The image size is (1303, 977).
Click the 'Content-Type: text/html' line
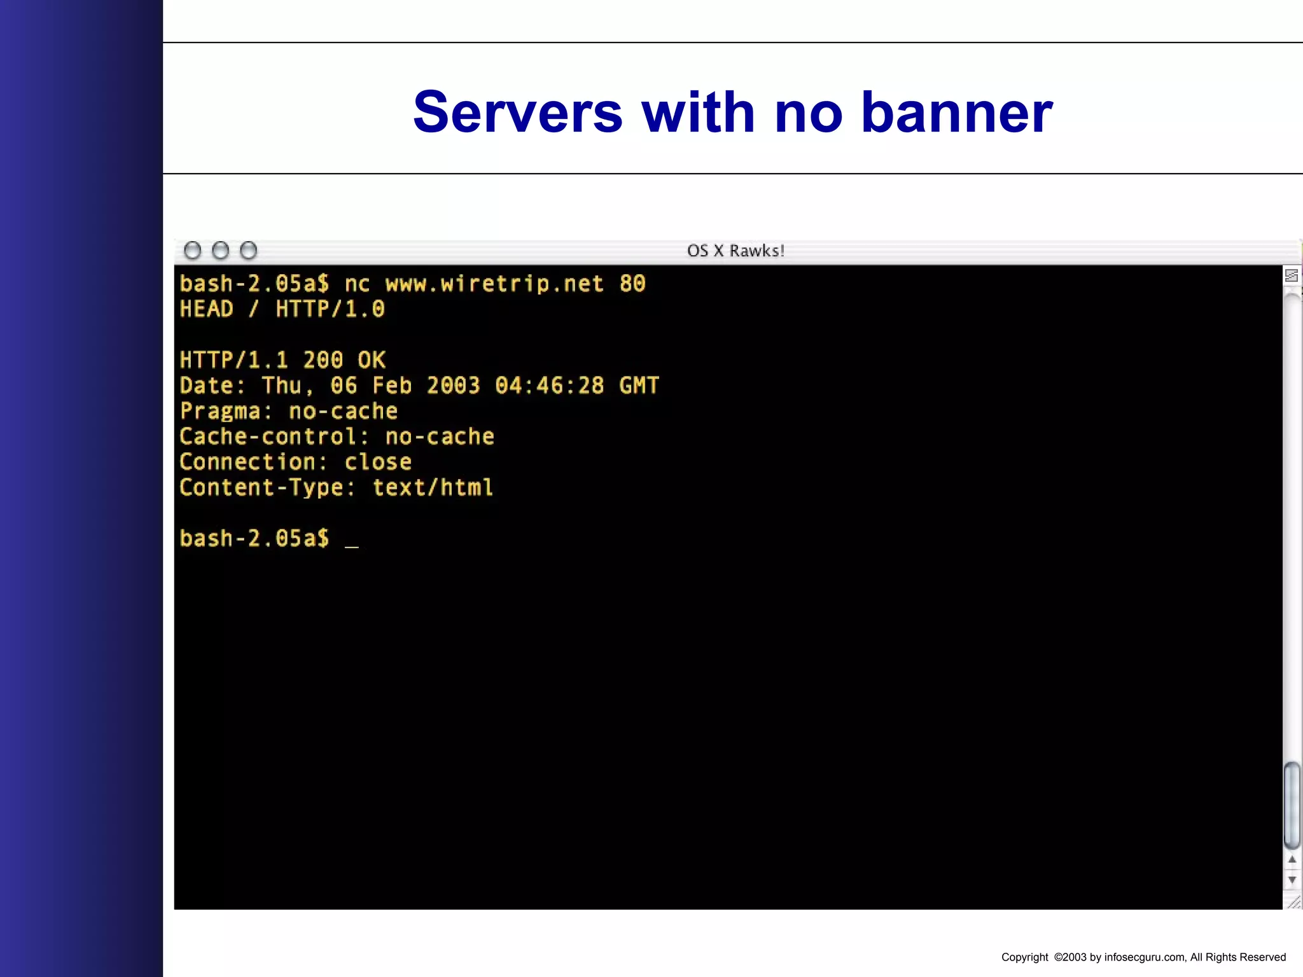pos(337,487)
